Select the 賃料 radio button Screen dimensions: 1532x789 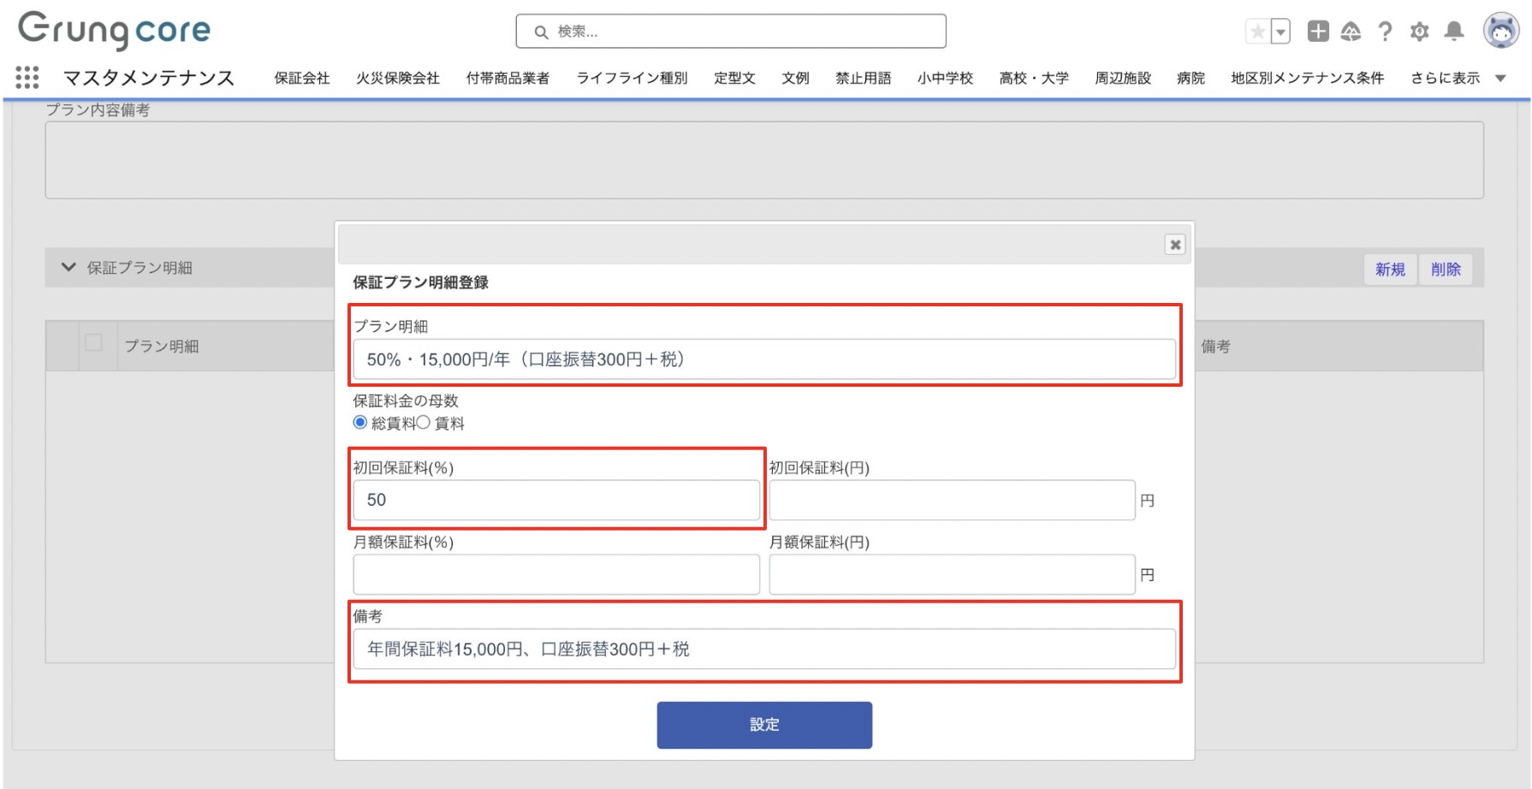click(x=423, y=423)
